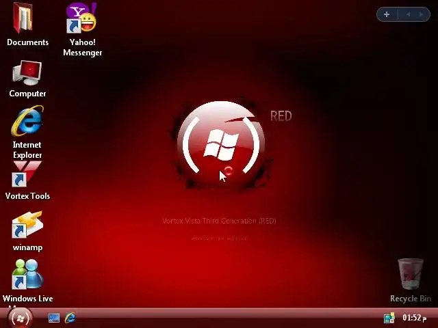The width and height of the screenshot is (438, 328).
Task: Open the Documents folder icon
Action: point(23,18)
